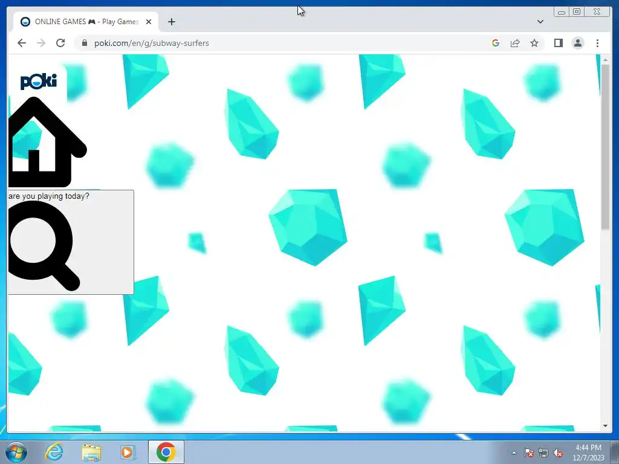Click the Poki logo
Image resolution: width=619 pixels, height=464 pixels.
tap(38, 82)
